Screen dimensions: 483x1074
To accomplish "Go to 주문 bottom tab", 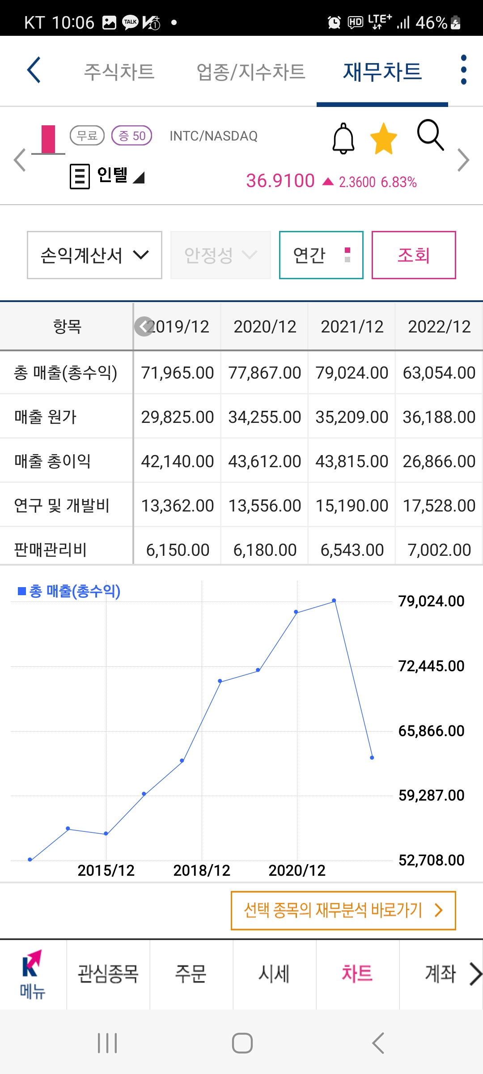I will pos(191,974).
